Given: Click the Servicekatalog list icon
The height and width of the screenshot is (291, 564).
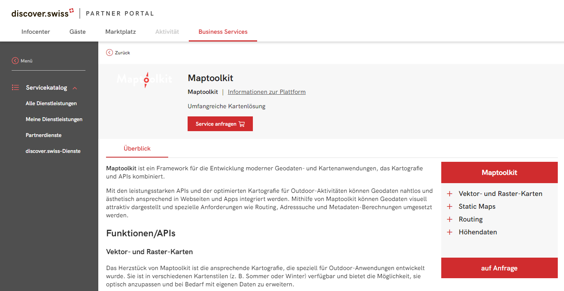Looking at the screenshot, I should point(16,88).
